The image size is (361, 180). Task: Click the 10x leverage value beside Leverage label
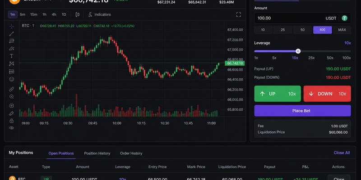coord(347,43)
